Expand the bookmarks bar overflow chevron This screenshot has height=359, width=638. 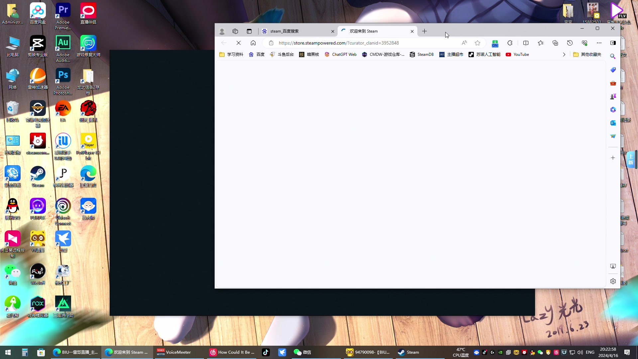(564, 55)
